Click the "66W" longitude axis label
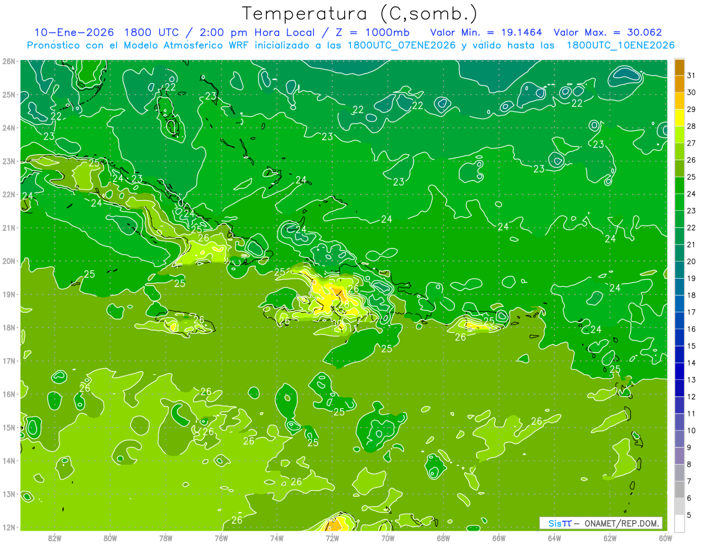This screenshot has height=546, width=707. [x=499, y=537]
